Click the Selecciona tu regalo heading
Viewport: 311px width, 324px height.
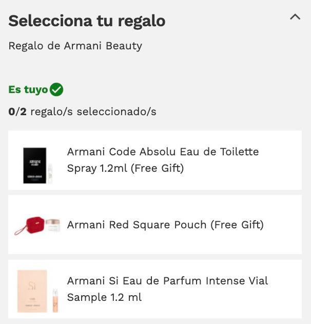click(87, 21)
